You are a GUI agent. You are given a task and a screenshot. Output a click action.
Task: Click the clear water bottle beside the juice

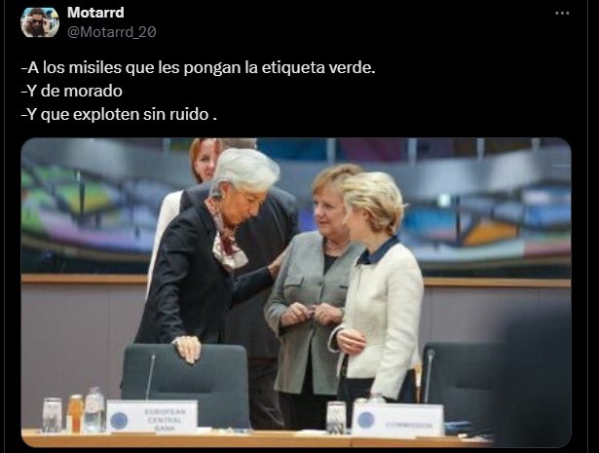pos(94,409)
